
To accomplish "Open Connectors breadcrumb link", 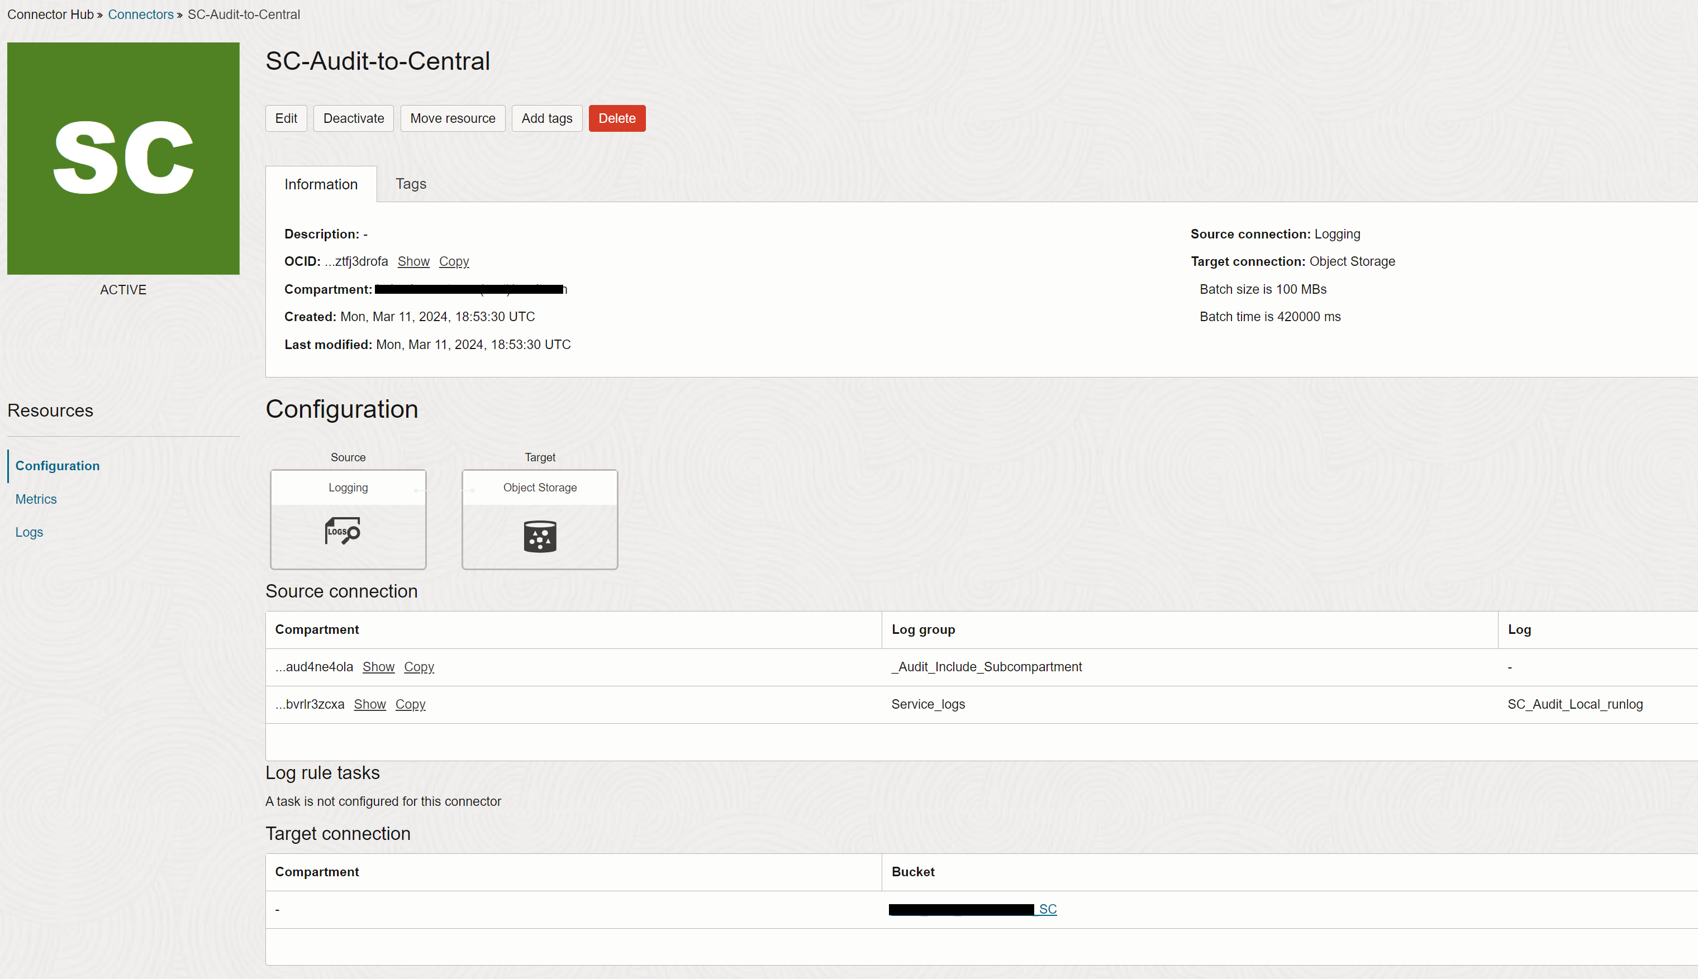I will [141, 14].
